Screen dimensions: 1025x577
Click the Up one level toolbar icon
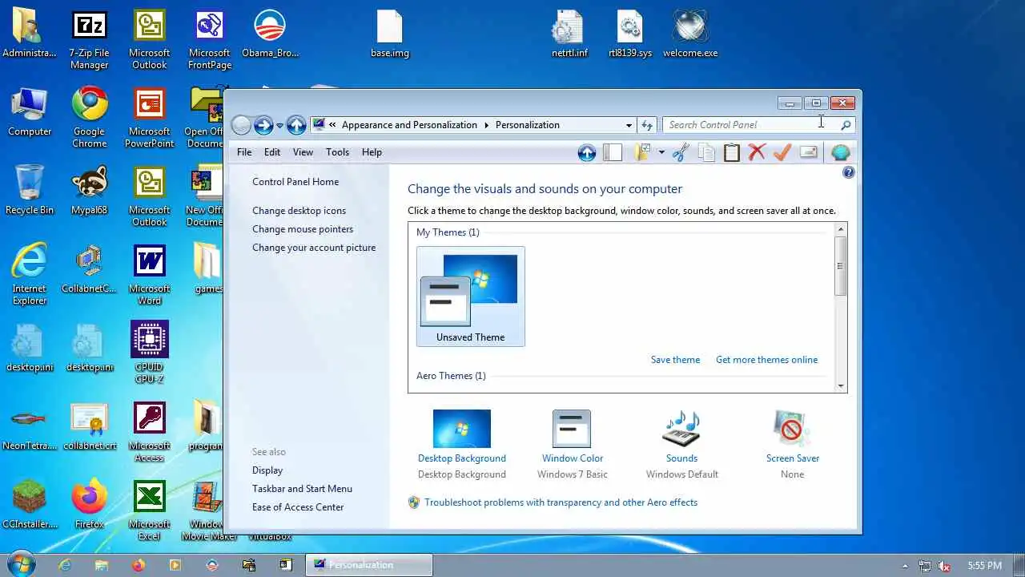(587, 152)
